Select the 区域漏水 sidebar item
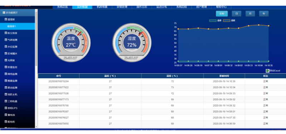The image size is (286, 134). tap(11, 53)
